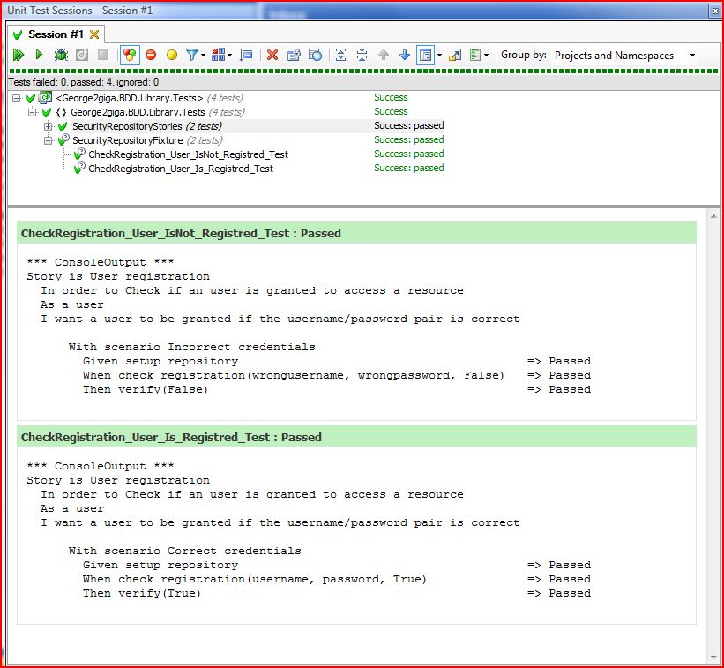The width and height of the screenshot is (724, 668).
Task: Click CheckRegistration_User_IsNot_Registred_Test : Passed output header
Action: (x=356, y=233)
